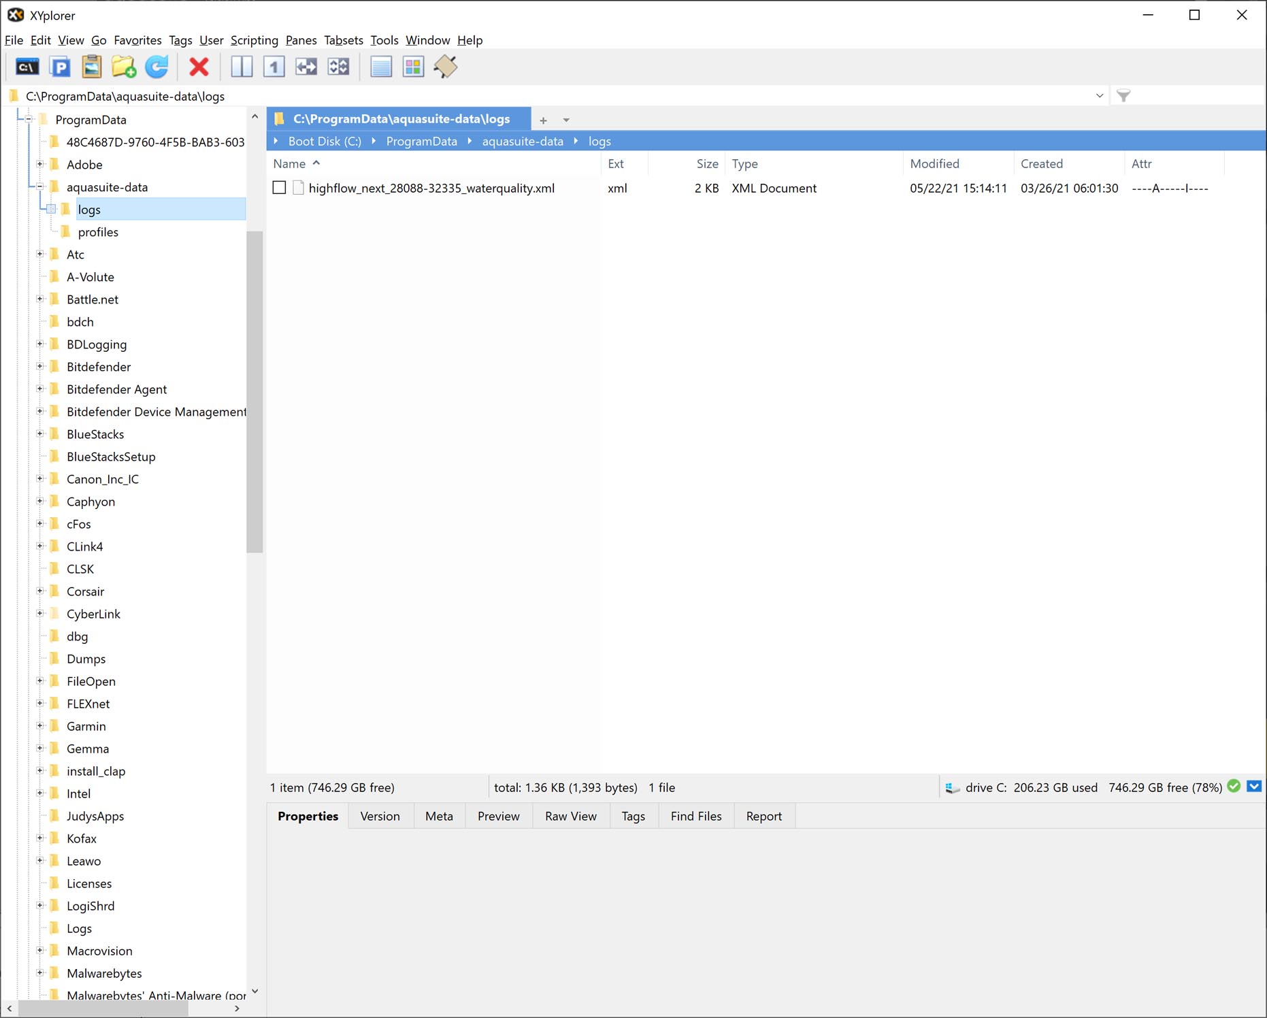Click the paste image clipboard toolbar icon

92,67
